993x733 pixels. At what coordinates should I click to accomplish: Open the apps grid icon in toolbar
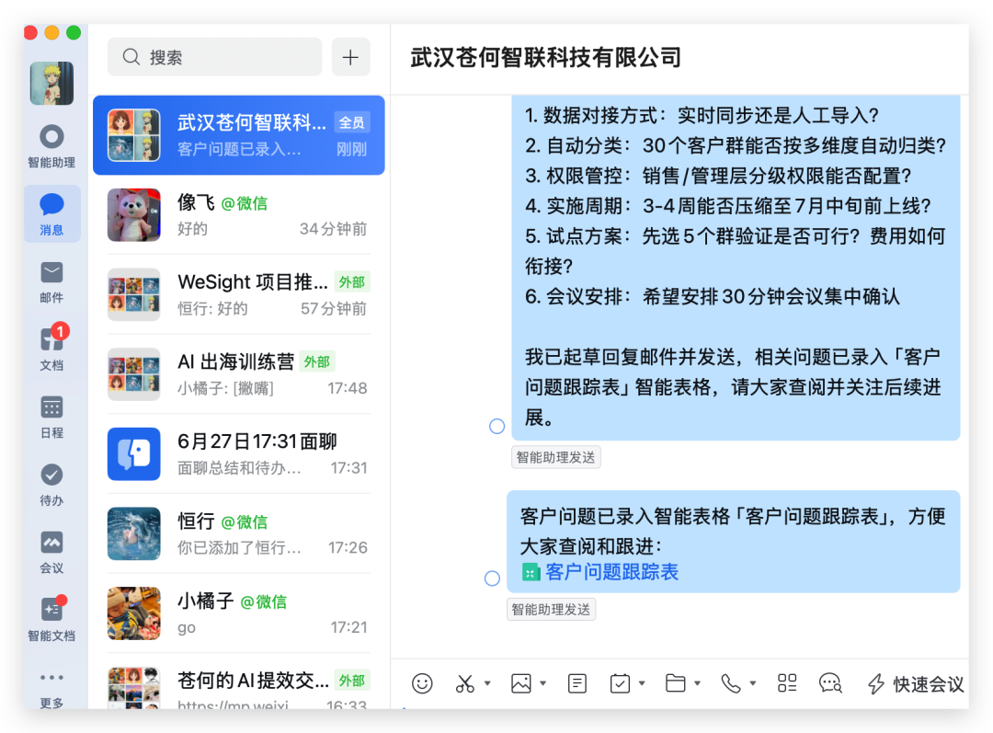(786, 683)
